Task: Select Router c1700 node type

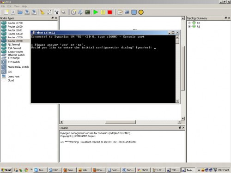Action: coord(15,23)
